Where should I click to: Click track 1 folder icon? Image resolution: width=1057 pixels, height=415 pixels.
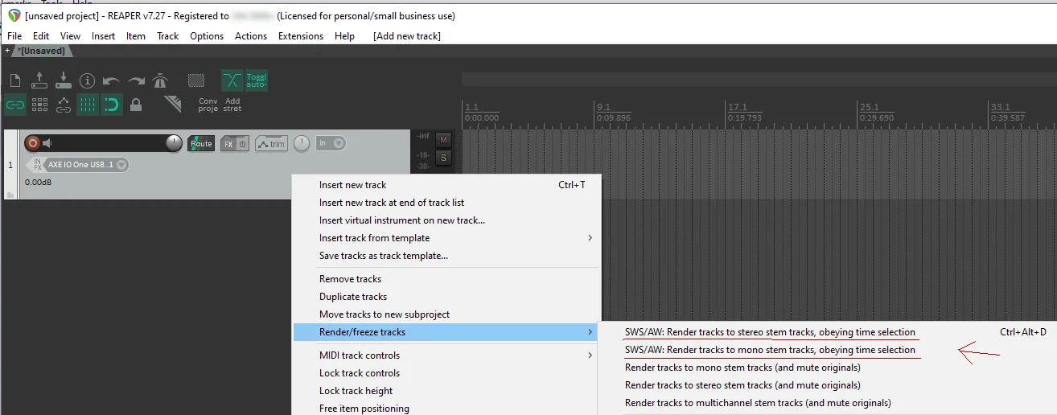[x=10, y=195]
